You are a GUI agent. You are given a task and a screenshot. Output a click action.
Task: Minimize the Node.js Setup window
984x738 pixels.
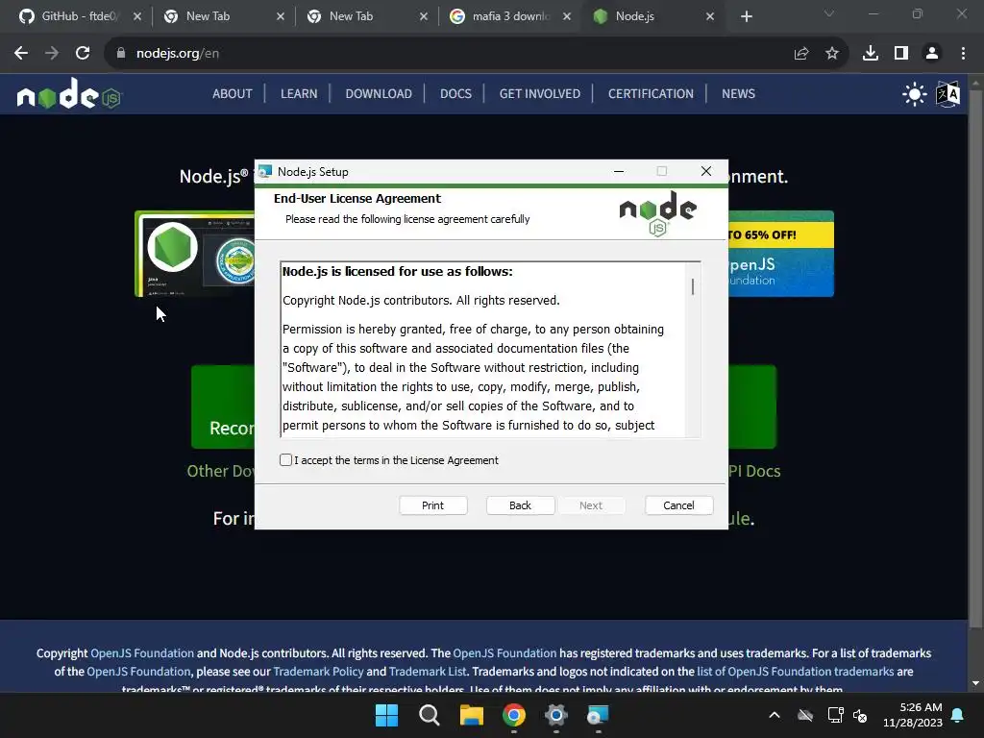[x=619, y=171]
